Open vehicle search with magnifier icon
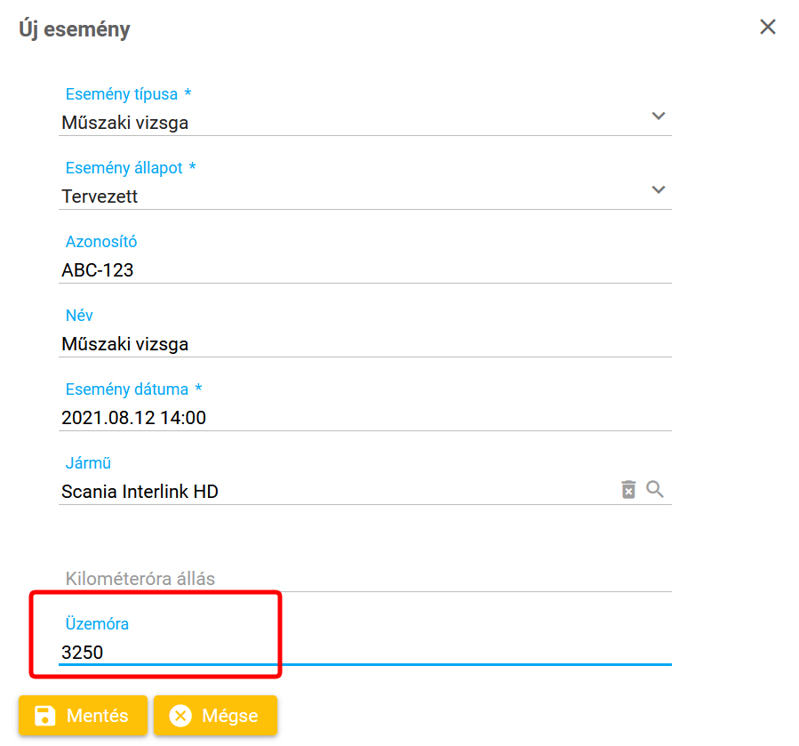This screenshot has height=746, width=799. [655, 489]
